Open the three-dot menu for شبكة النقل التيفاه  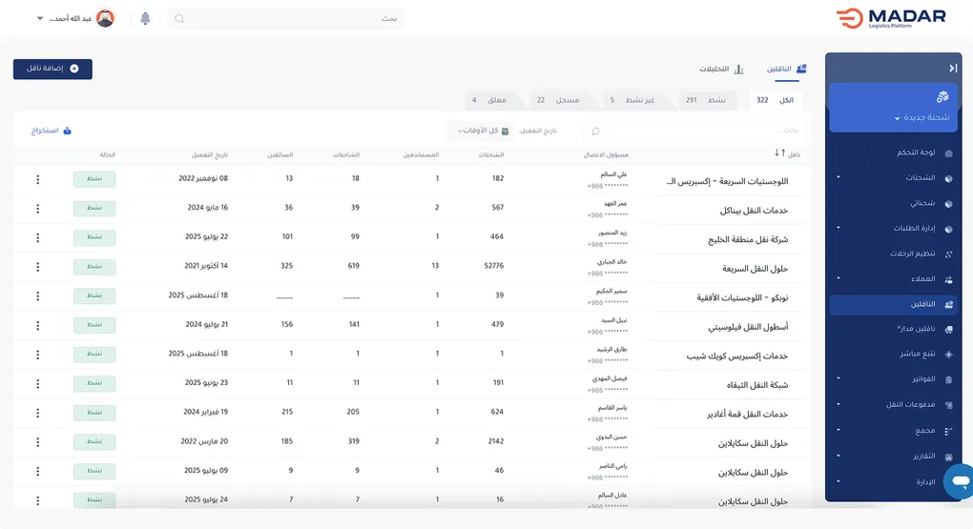[x=38, y=384]
